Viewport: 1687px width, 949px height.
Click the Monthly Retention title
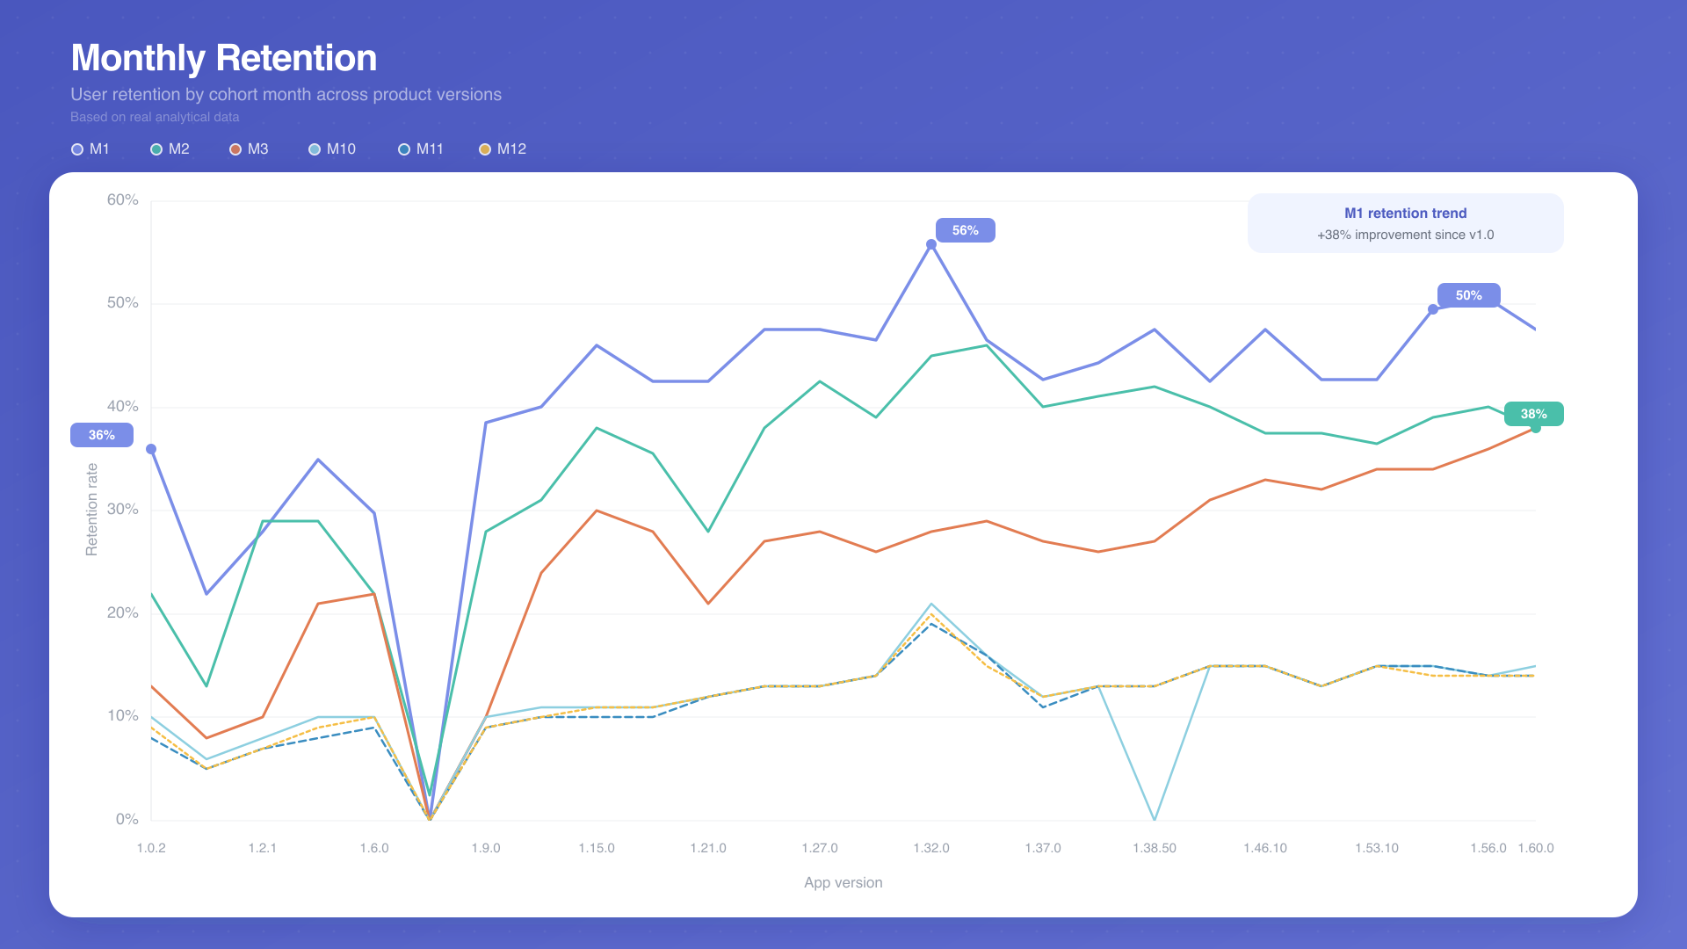click(x=223, y=58)
